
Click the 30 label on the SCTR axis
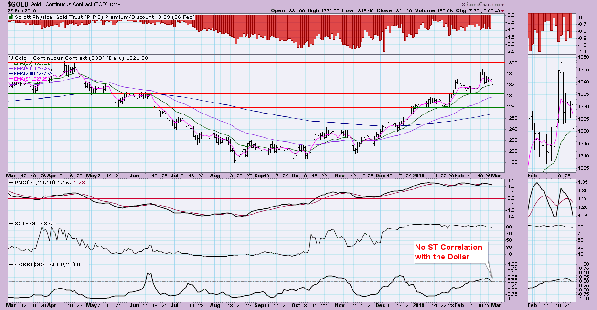pos(510,248)
